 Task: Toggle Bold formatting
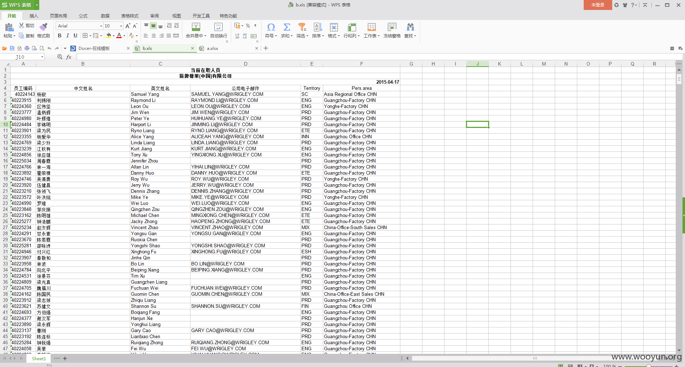click(x=60, y=36)
